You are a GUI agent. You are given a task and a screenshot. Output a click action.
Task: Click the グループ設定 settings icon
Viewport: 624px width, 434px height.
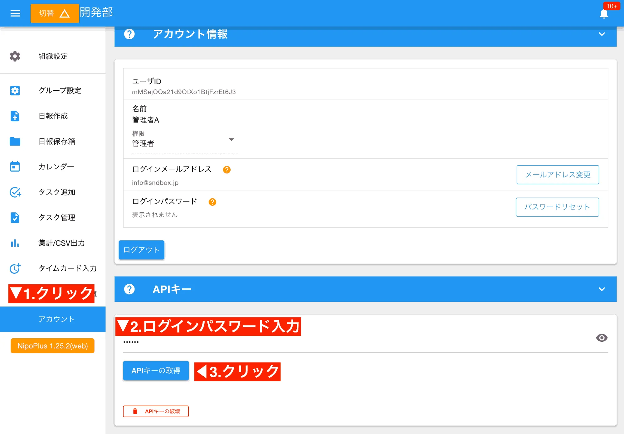coord(15,90)
